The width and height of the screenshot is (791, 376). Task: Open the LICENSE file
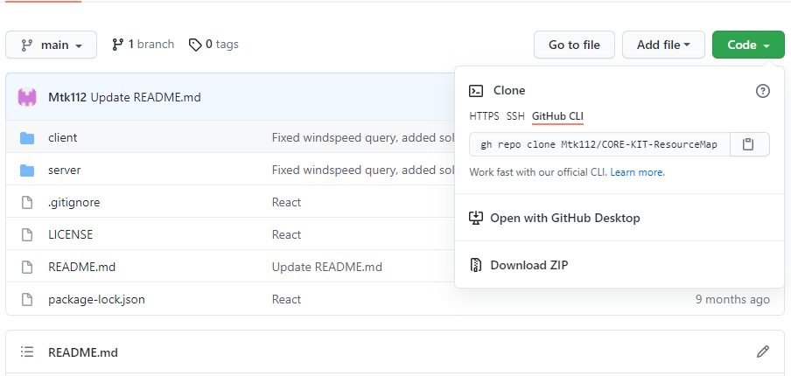[71, 235]
